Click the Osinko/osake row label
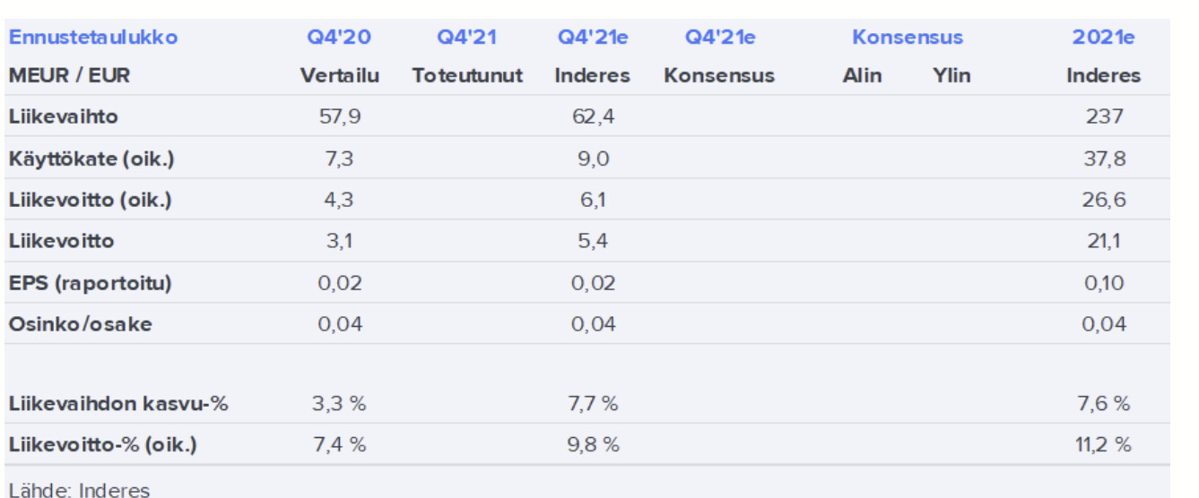Screen dimensions: 1199x498 coord(80,324)
